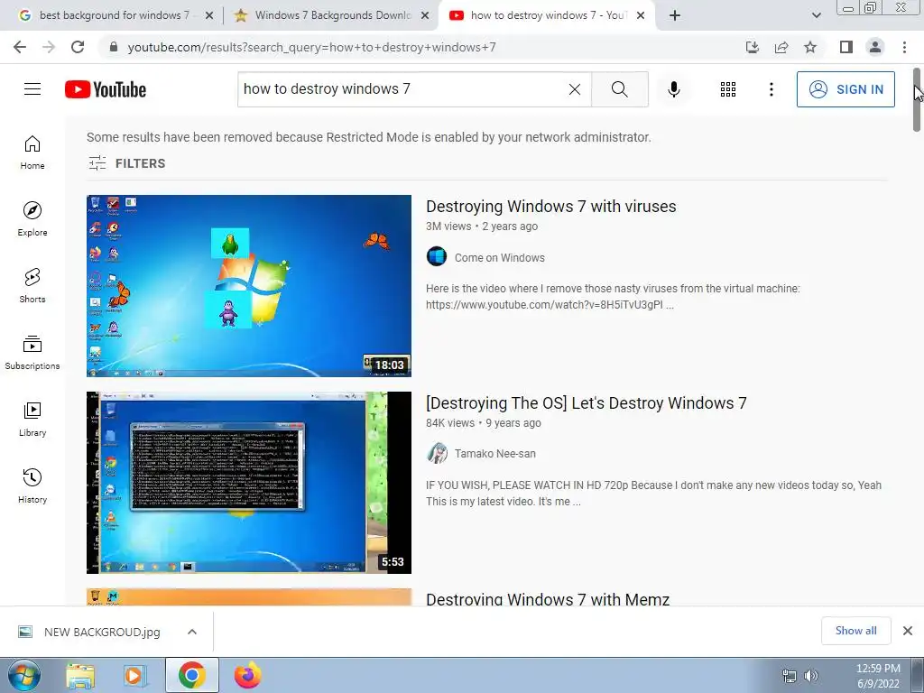Open Subscriptions in sidebar
The height and width of the screenshot is (693, 924).
(x=32, y=353)
